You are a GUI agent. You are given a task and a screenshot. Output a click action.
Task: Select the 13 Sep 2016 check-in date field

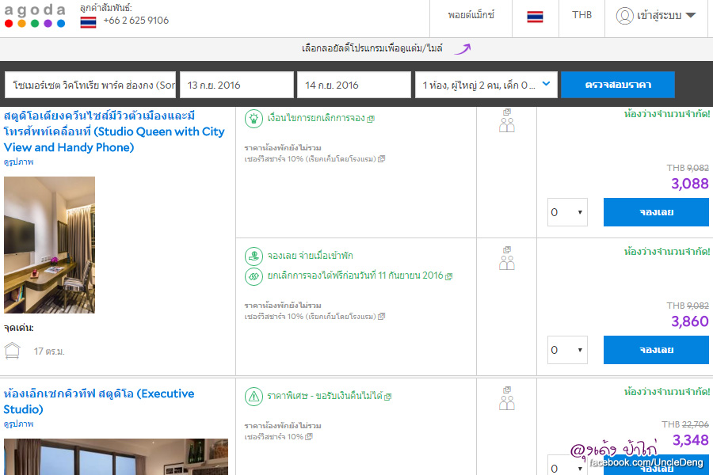click(x=235, y=85)
